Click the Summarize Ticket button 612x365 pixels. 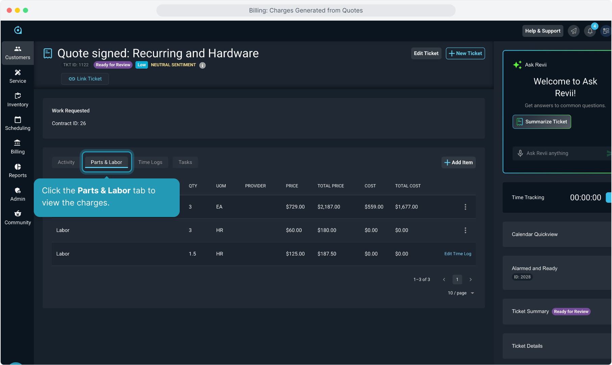pyautogui.click(x=541, y=122)
